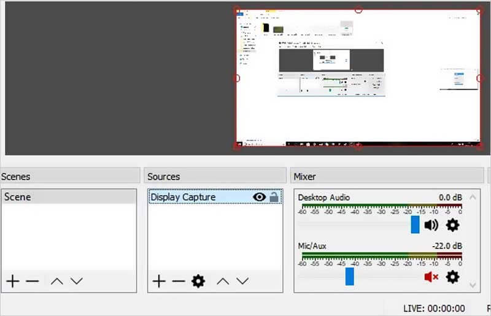The height and width of the screenshot is (316, 491).
Task: Unmute the Mic/Aux red speaker icon
Action: point(431,277)
